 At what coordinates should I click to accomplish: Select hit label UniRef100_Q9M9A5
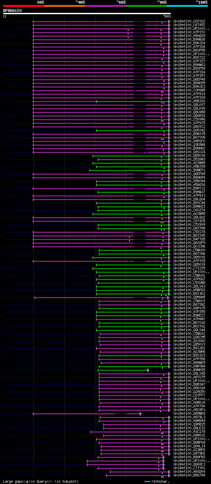[x=189, y=297]
